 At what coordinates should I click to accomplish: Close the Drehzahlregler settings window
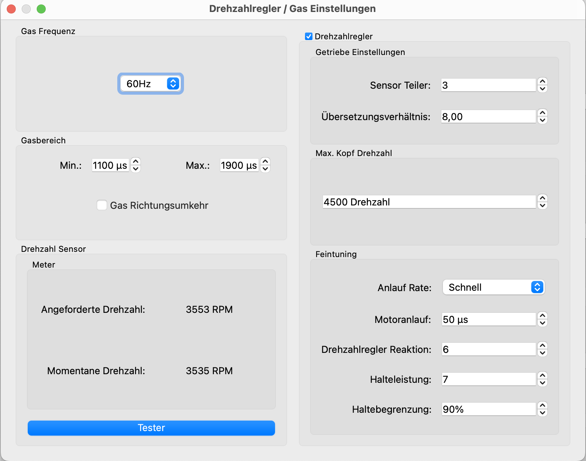tap(11, 9)
